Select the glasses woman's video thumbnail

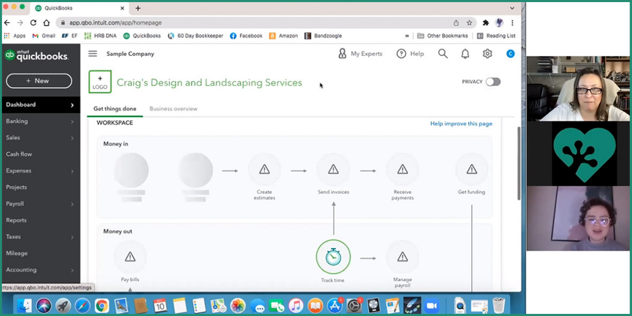(578, 89)
